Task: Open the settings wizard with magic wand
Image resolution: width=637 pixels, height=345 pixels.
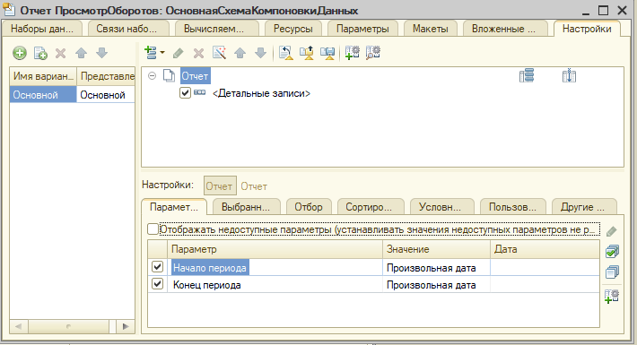Action: coord(220,52)
